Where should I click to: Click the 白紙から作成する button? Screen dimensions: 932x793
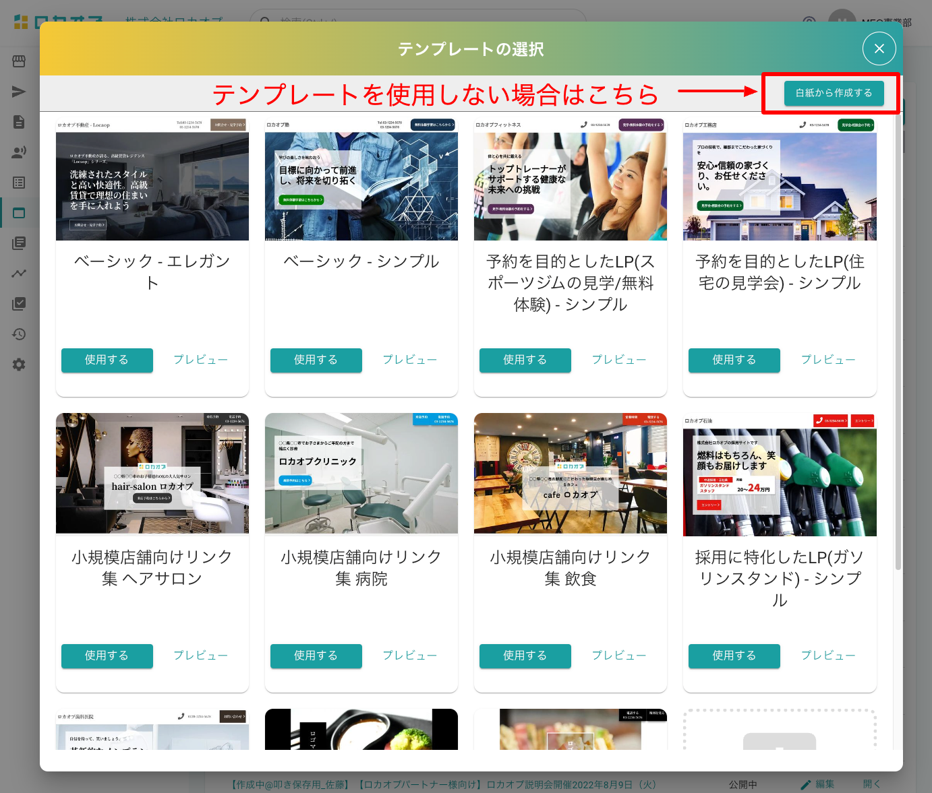coord(834,93)
